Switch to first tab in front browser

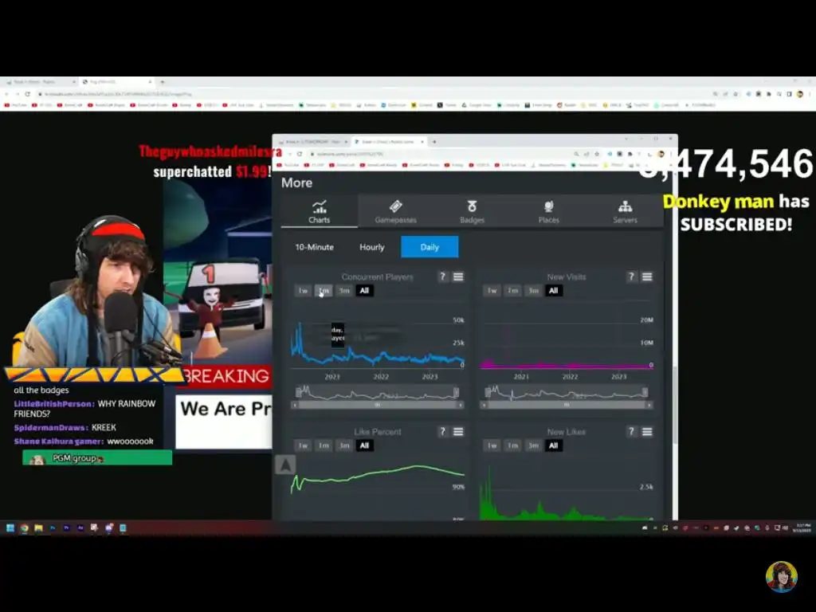pos(312,142)
